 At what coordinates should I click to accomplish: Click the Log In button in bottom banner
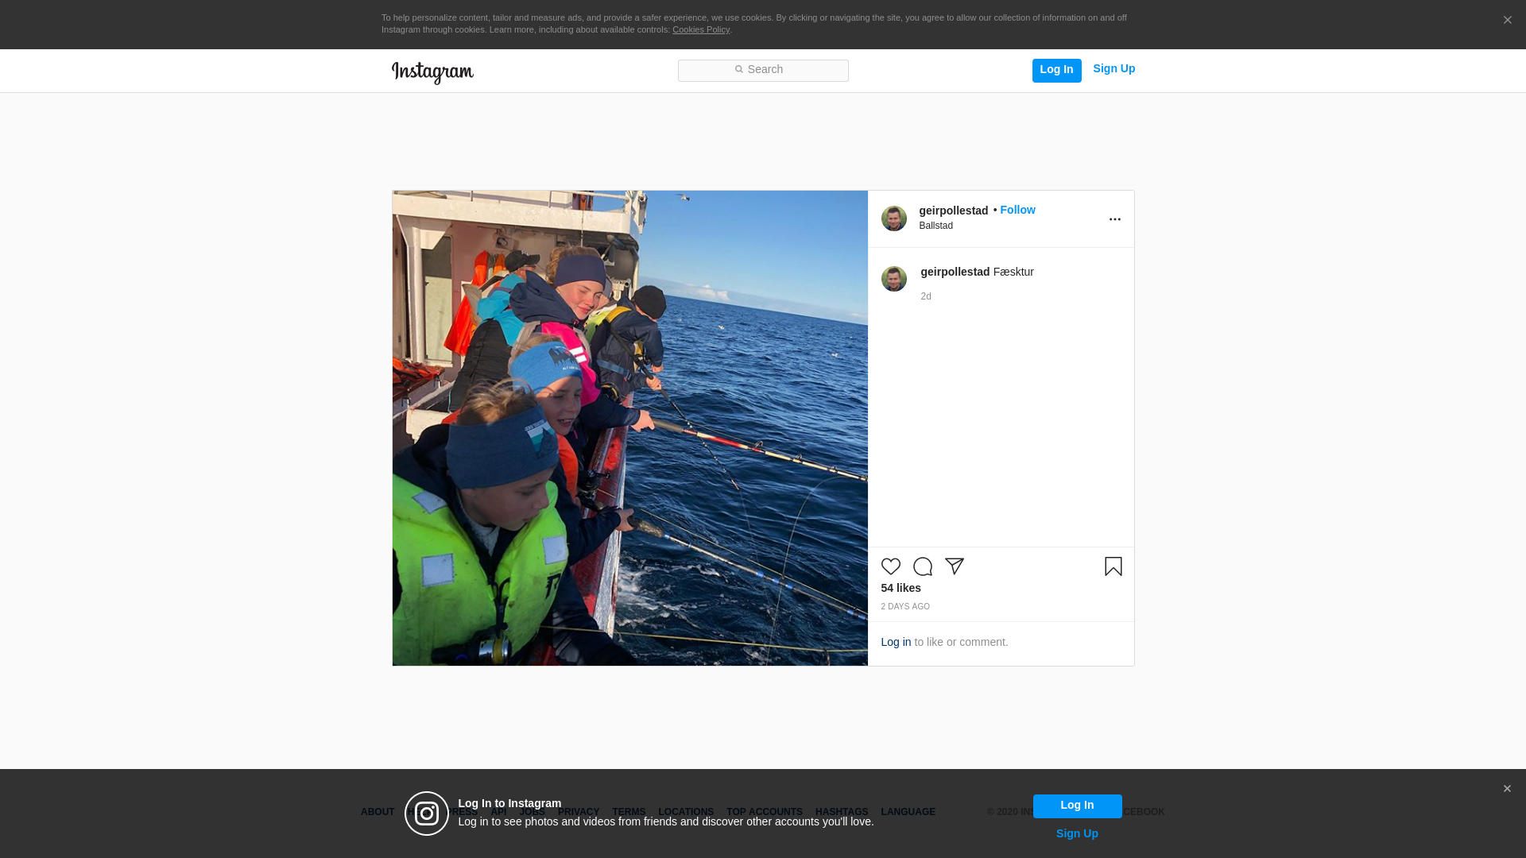(1077, 806)
